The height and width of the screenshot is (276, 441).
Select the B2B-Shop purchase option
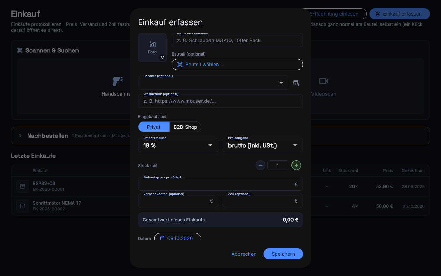(185, 127)
